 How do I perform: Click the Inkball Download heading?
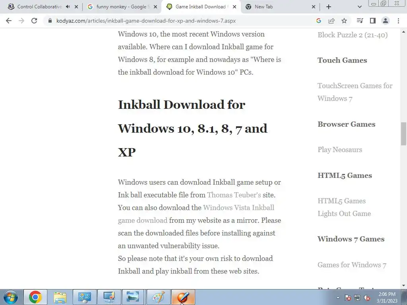click(192, 128)
